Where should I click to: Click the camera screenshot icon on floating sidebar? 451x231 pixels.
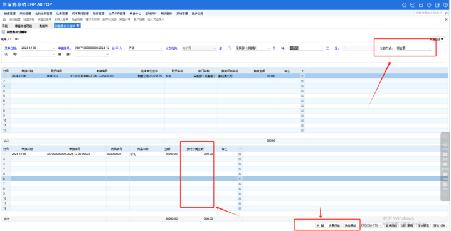coord(445,154)
